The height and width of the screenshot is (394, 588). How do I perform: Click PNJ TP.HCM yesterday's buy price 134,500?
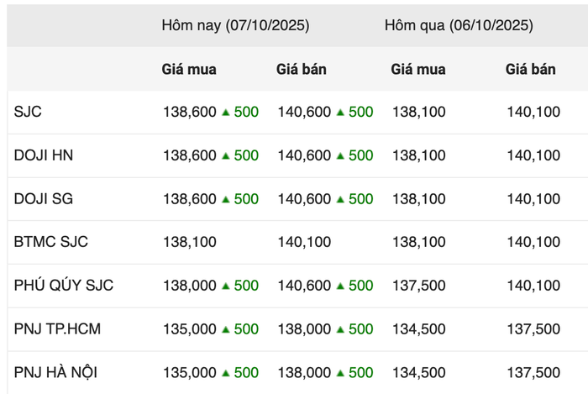point(418,329)
